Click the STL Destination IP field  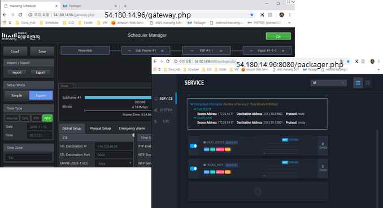114,147
